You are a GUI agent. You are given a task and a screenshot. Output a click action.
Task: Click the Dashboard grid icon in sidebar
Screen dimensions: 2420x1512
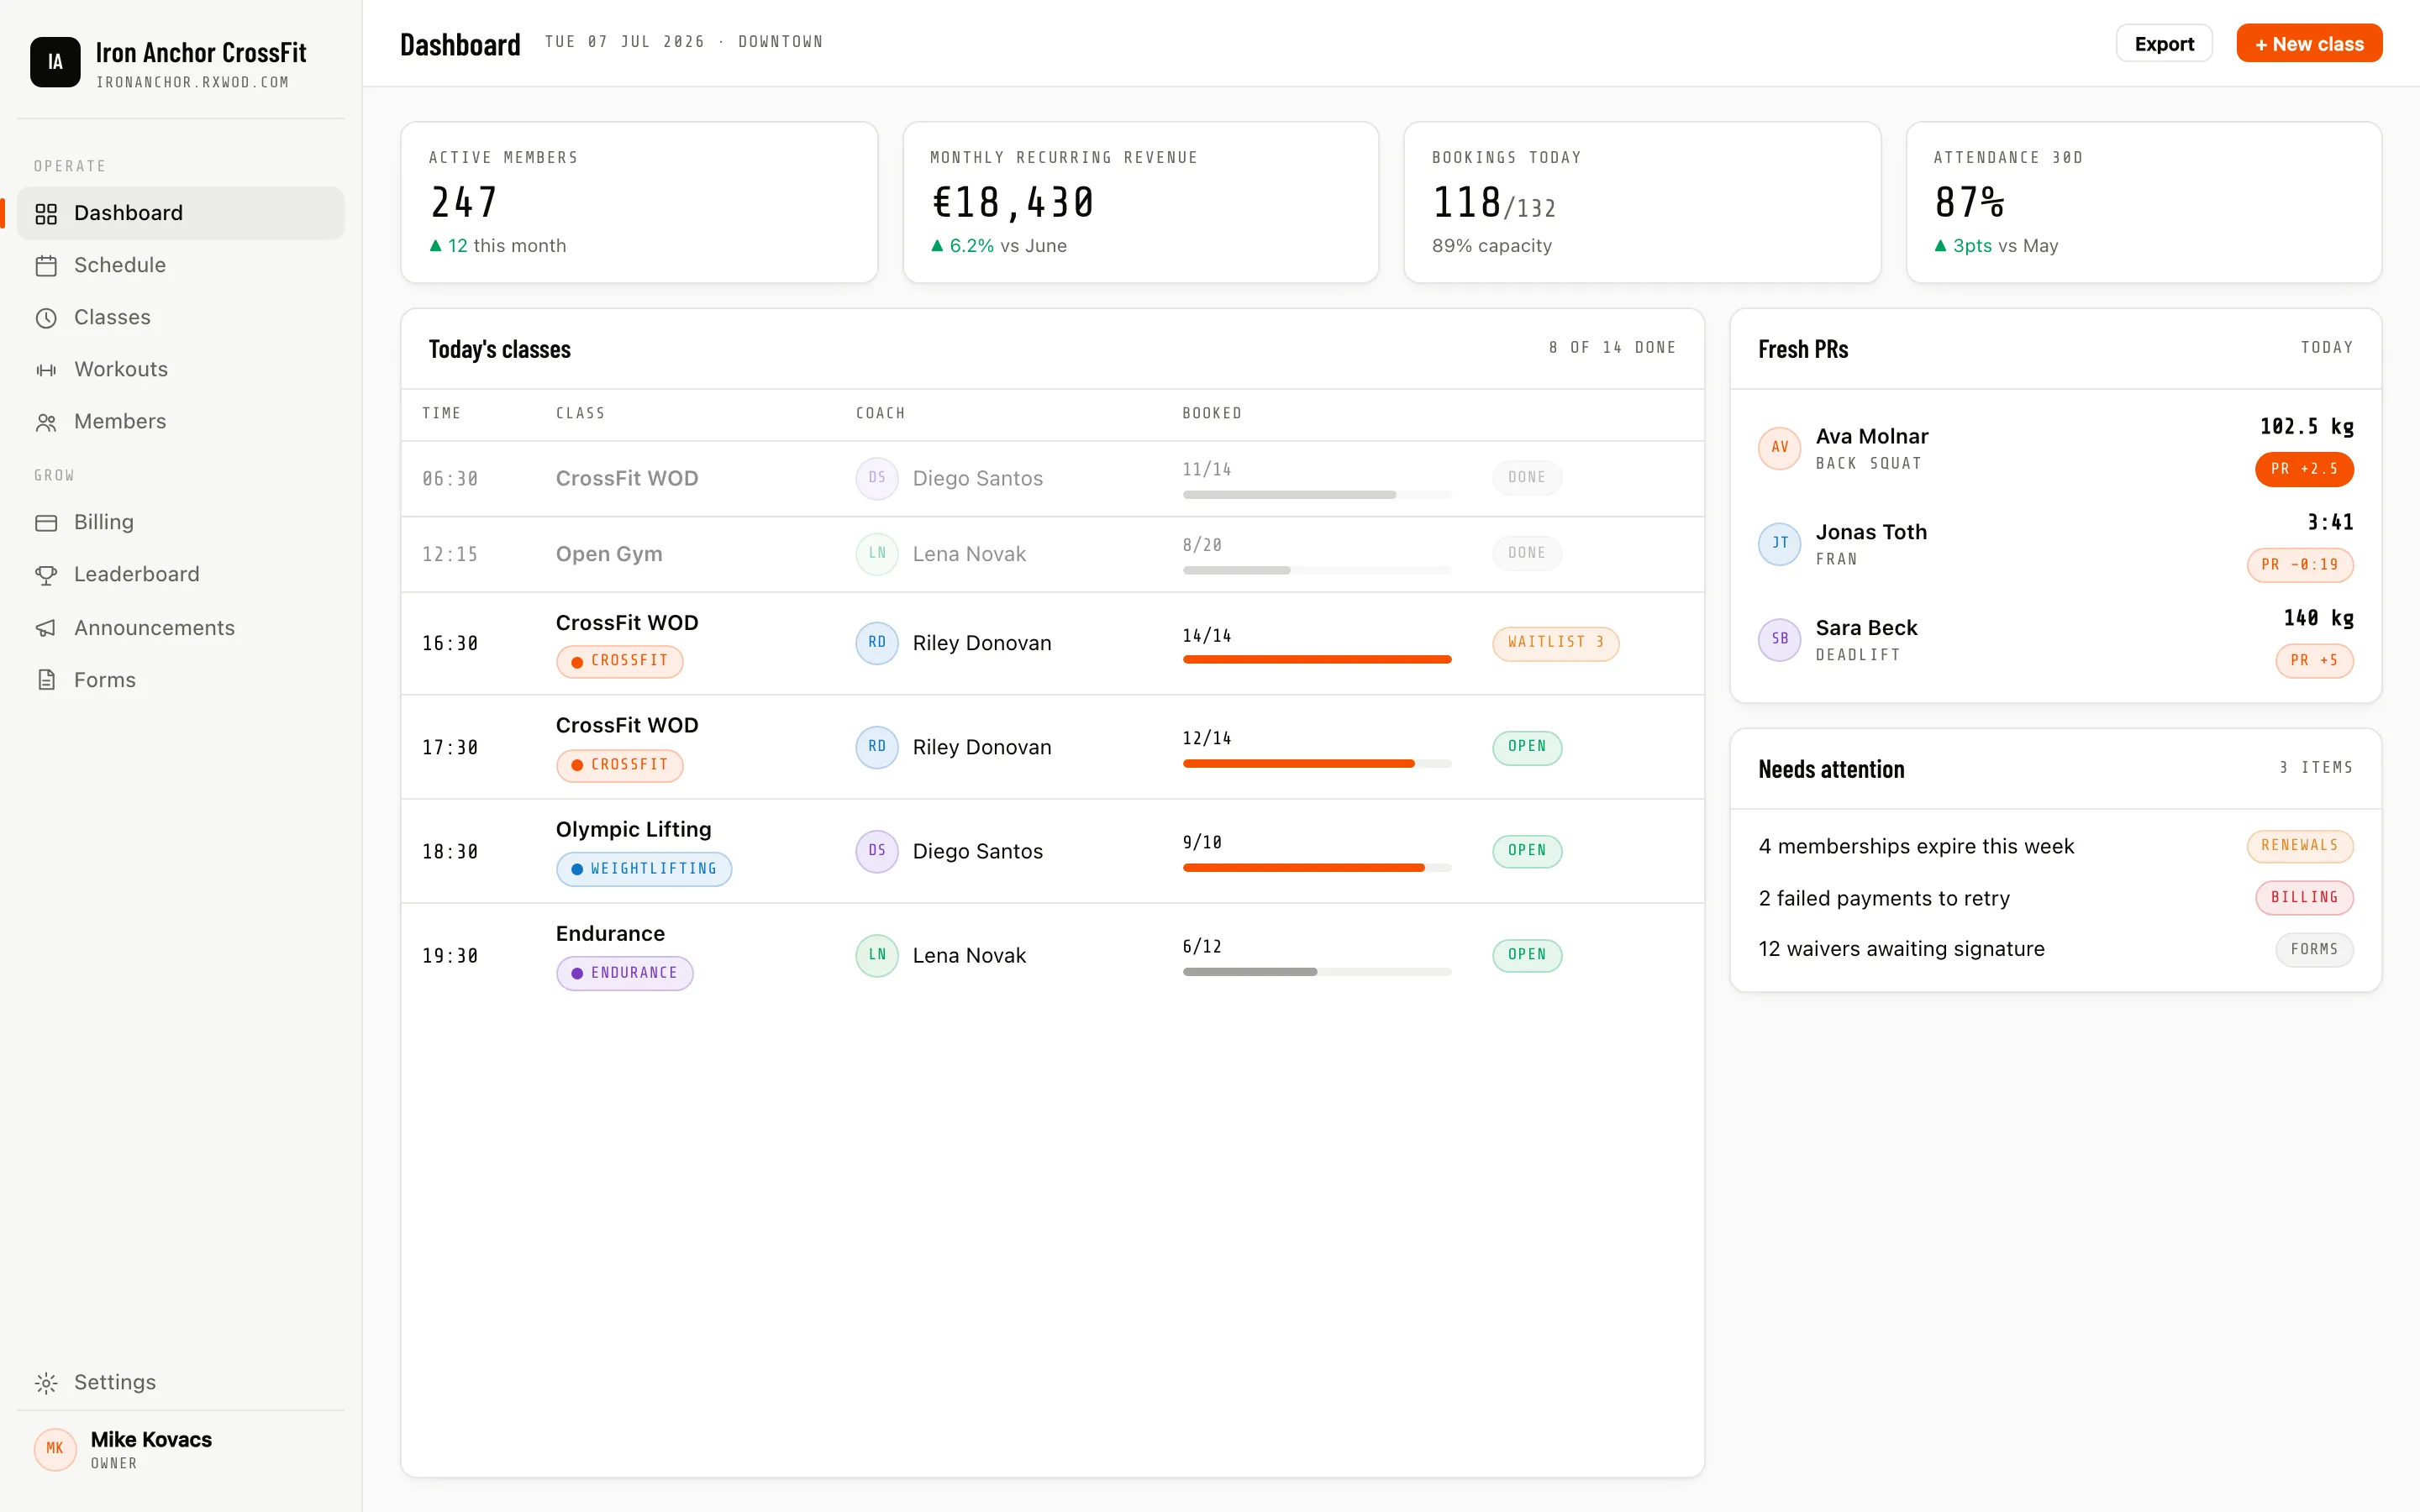46,213
